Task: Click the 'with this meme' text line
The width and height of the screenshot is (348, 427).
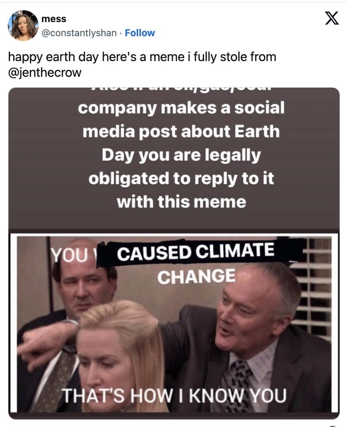Action: 182,202
